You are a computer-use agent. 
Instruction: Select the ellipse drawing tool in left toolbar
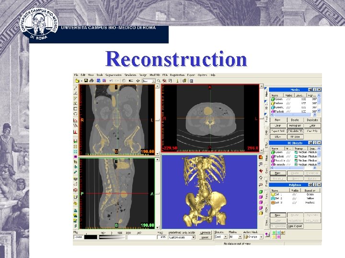pos(76,114)
